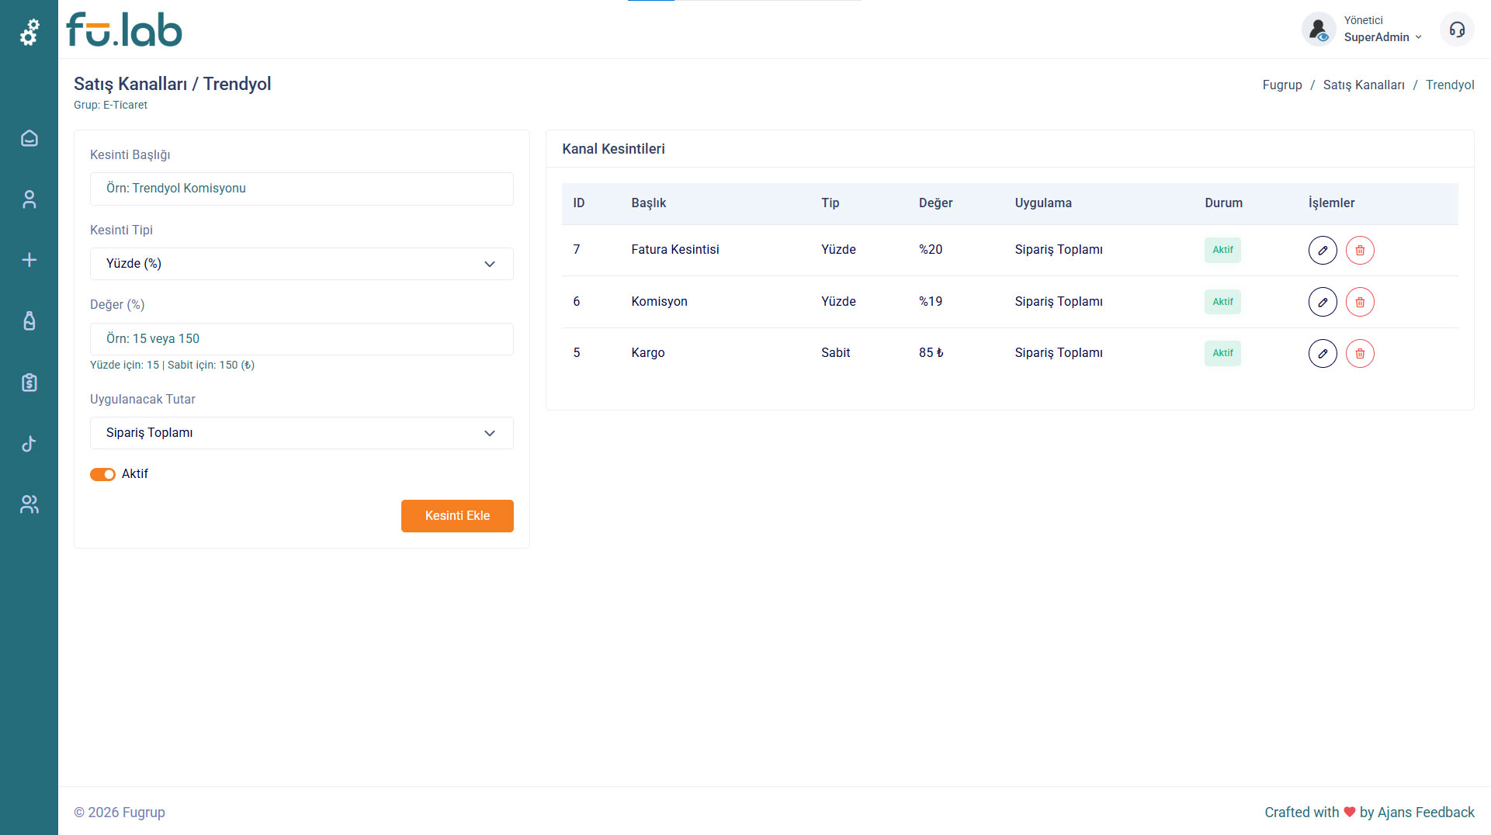Click the Trendyol breadcrumb item
This screenshot has width=1491, height=835.
[1450, 85]
